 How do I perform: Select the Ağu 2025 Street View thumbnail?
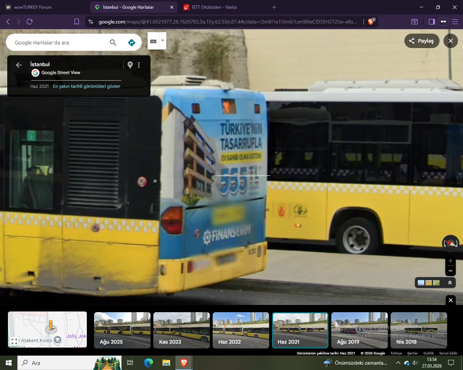click(x=122, y=330)
